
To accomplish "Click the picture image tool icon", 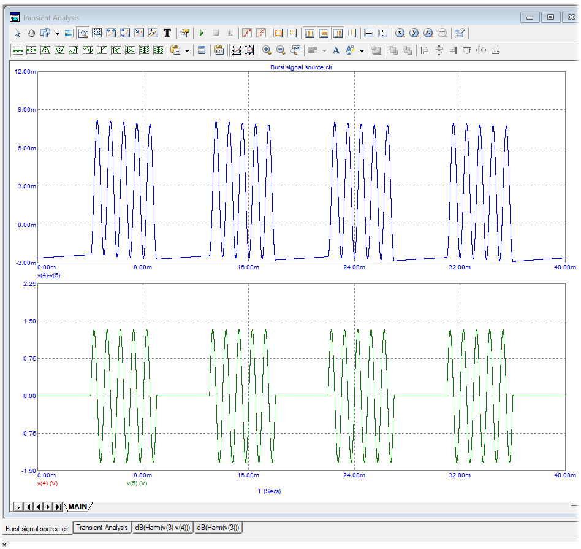I will pos(69,33).
